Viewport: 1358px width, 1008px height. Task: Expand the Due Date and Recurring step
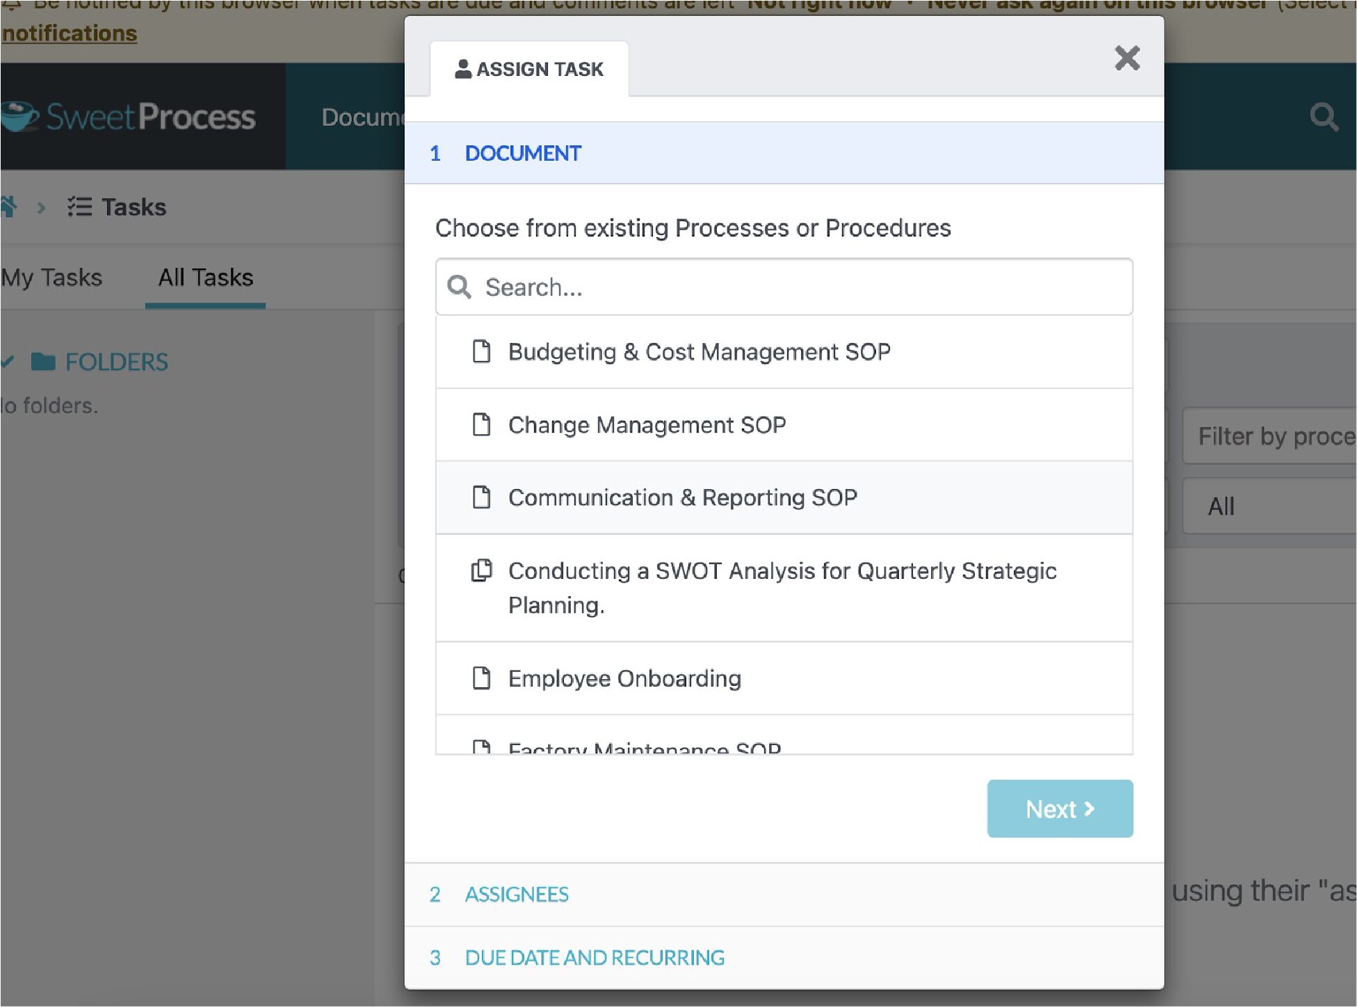click(784, 958)
